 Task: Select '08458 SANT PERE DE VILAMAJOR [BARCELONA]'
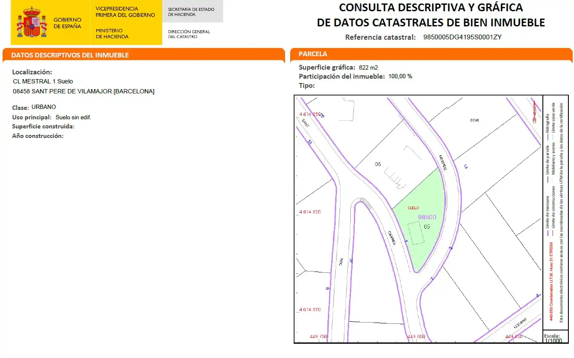(83, 91)
